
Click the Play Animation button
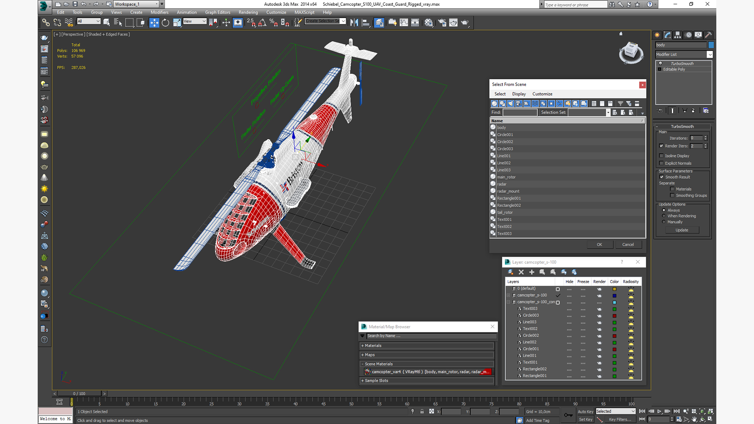coord(659,411)
